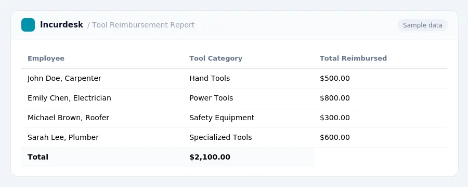This screenshot has height=187, width=468.
Task: Click the Employee column header
Action: coord(46,58)
